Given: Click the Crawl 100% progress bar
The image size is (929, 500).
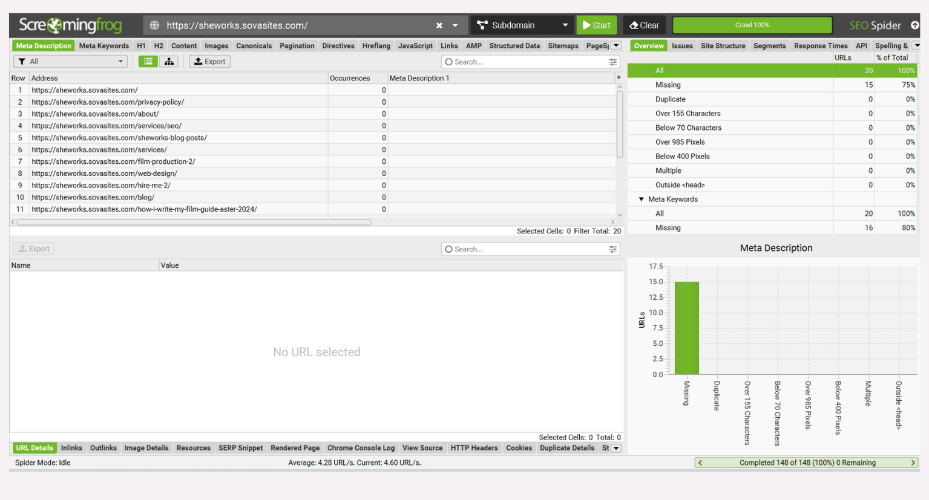Looking at the screenshot, I should (x=752, y=25).
